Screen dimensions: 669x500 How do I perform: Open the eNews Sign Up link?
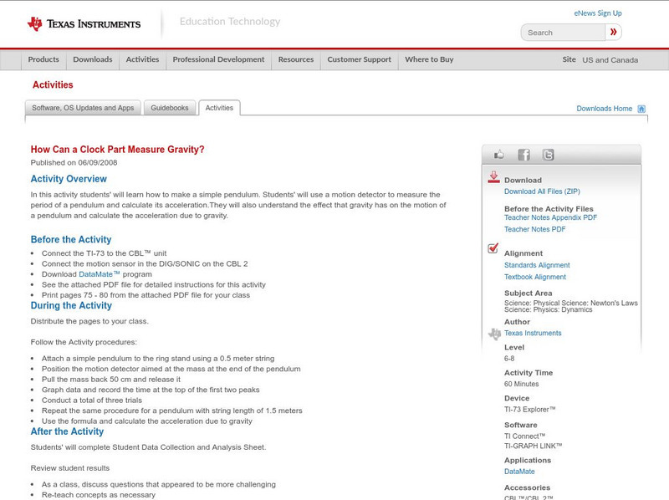coord(598,13)
